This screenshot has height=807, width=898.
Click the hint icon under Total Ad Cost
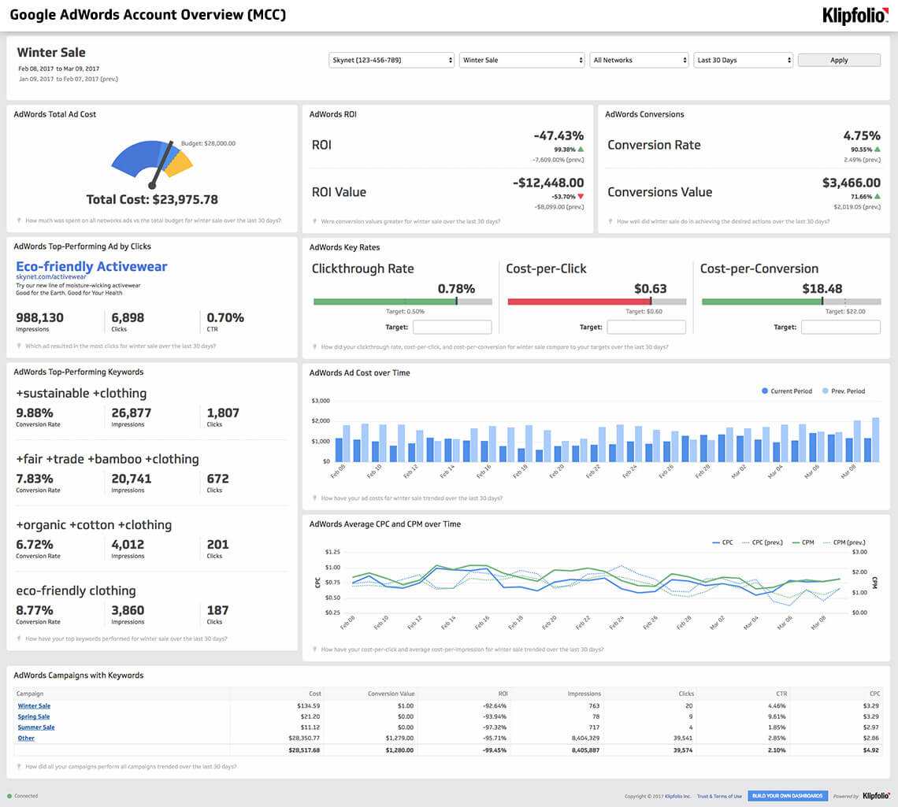pos(19,220)
